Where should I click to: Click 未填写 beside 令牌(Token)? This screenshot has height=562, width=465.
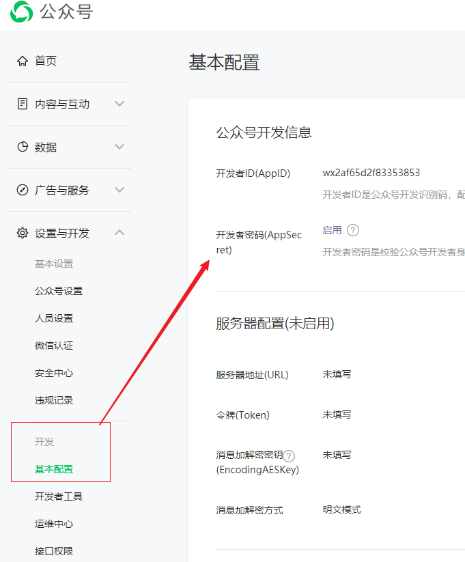pos(337,415)
